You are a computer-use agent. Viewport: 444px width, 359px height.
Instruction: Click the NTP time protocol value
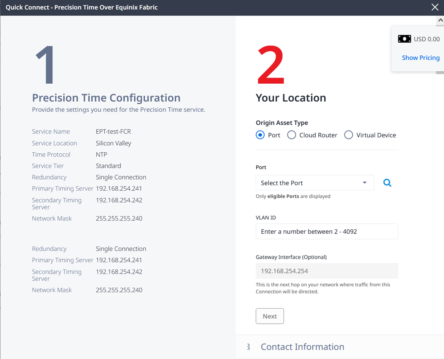101,155
